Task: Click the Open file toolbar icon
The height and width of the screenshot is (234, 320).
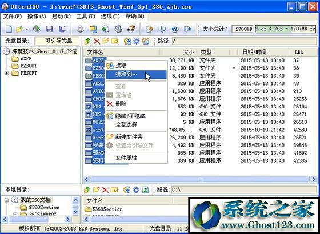Action: pyautogui.click(x=19, y=29)
